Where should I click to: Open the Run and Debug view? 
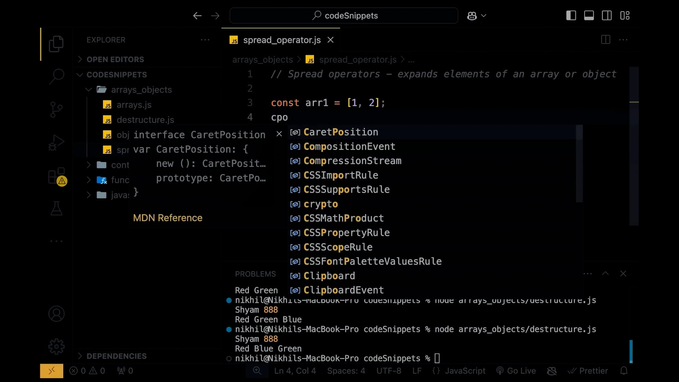(56, 143)
